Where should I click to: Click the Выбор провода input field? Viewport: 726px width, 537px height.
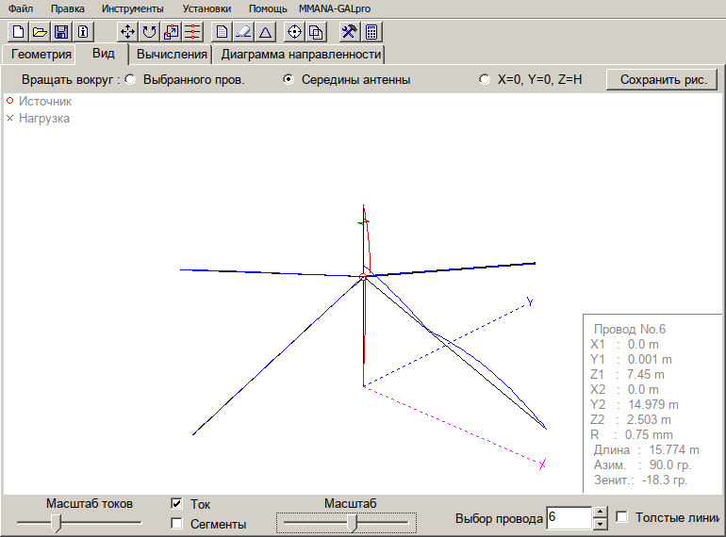568,518
